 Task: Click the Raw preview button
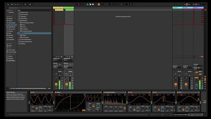pos(49,89)
